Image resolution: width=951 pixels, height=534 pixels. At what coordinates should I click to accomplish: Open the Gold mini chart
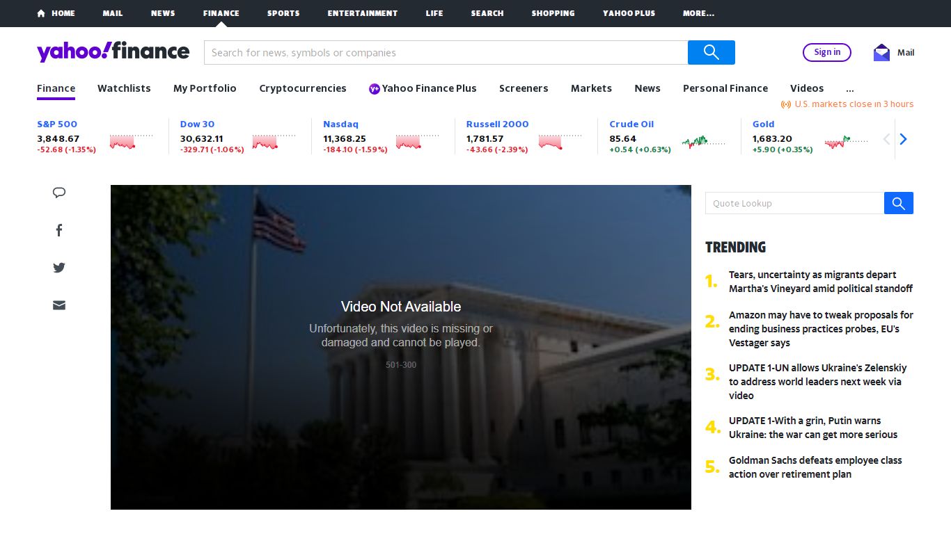(x=847, y=142)
